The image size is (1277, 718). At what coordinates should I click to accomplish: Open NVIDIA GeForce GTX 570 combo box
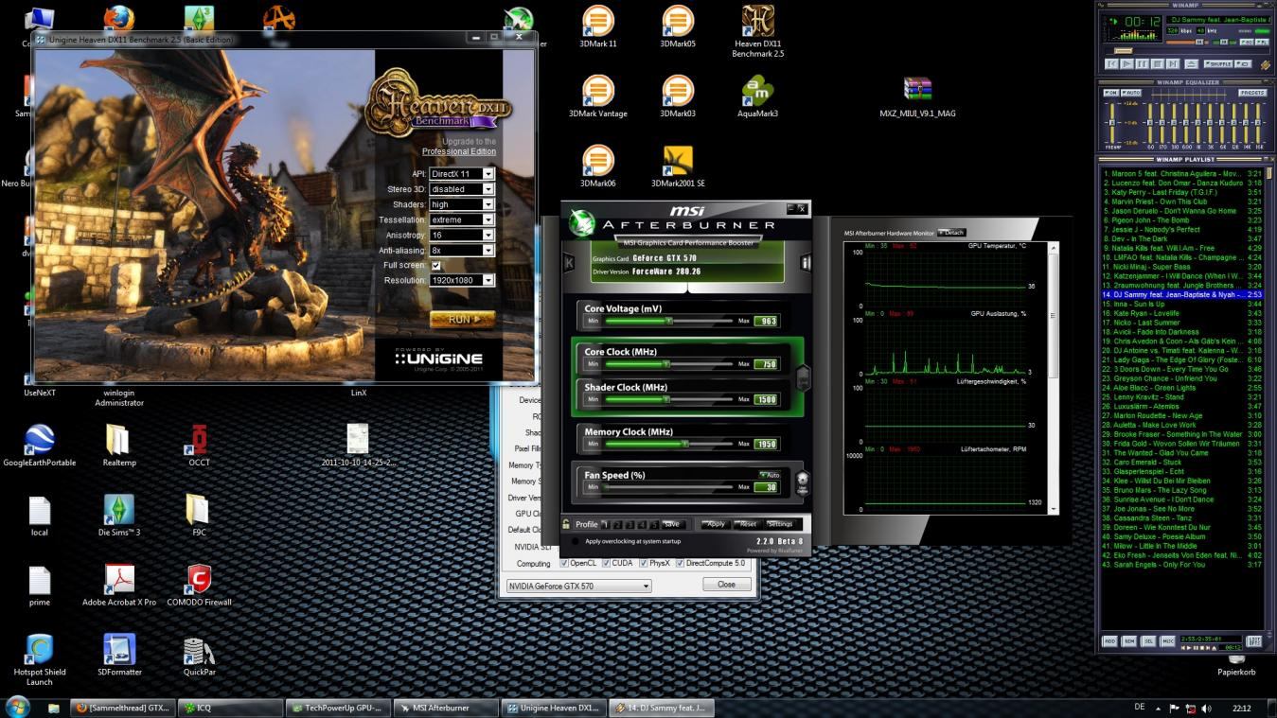pyautogui.click(x=578, y=586)
